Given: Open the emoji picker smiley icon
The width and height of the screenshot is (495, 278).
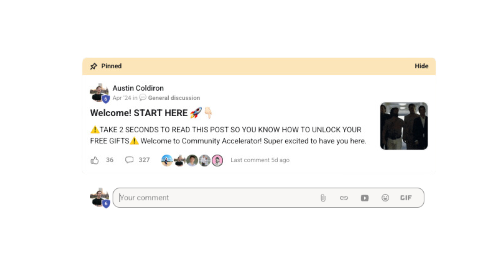Looking at the screenshot, I should [385, 198].
